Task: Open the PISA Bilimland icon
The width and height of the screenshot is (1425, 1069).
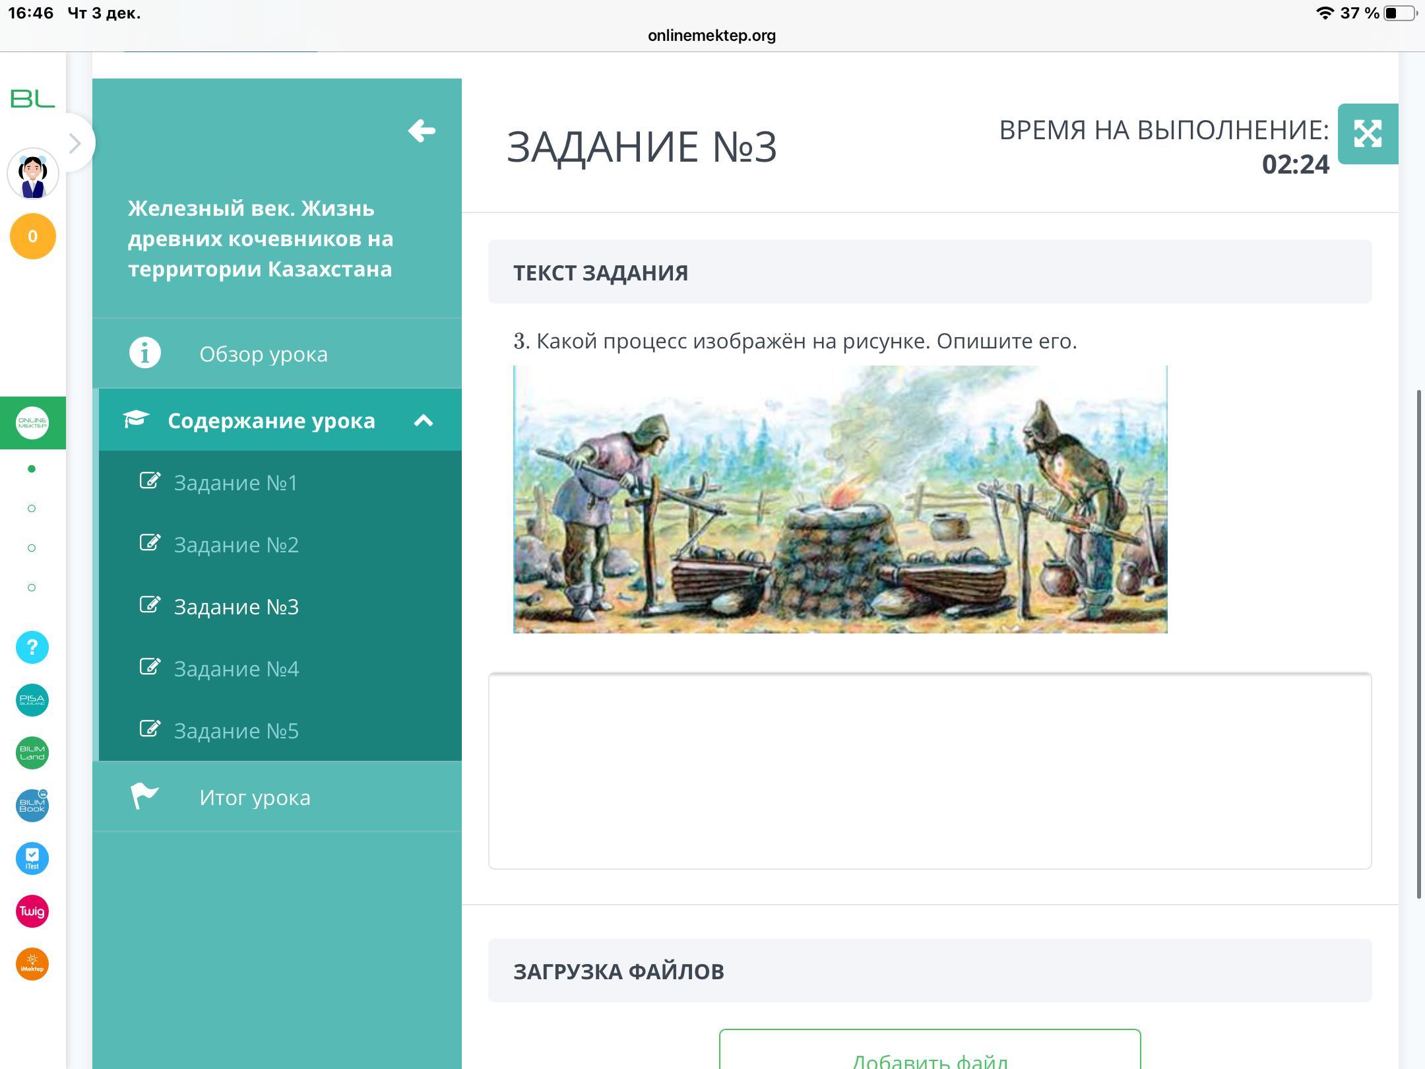Action: tap(32, 700)
